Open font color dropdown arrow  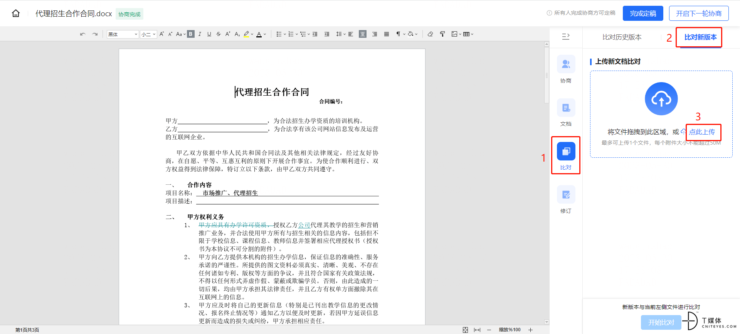[265, 34]
